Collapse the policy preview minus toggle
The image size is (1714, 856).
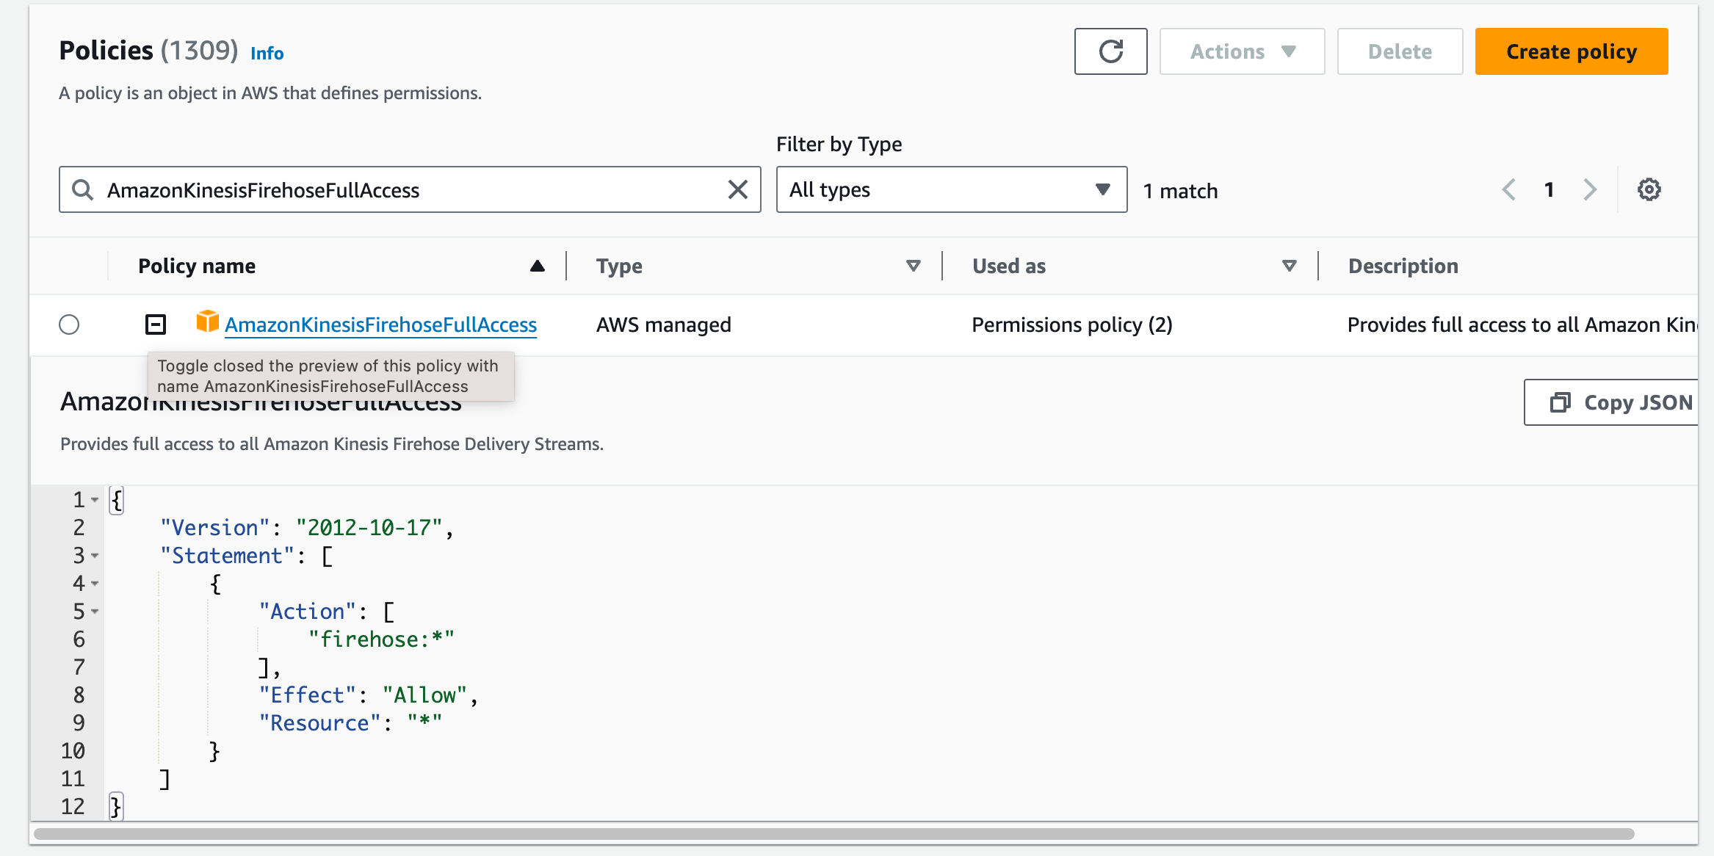pos(156,324)
